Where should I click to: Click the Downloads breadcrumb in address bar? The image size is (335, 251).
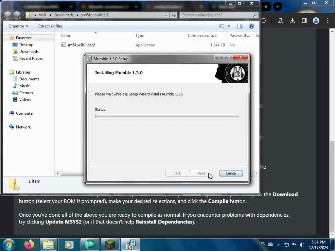(64, 15)
